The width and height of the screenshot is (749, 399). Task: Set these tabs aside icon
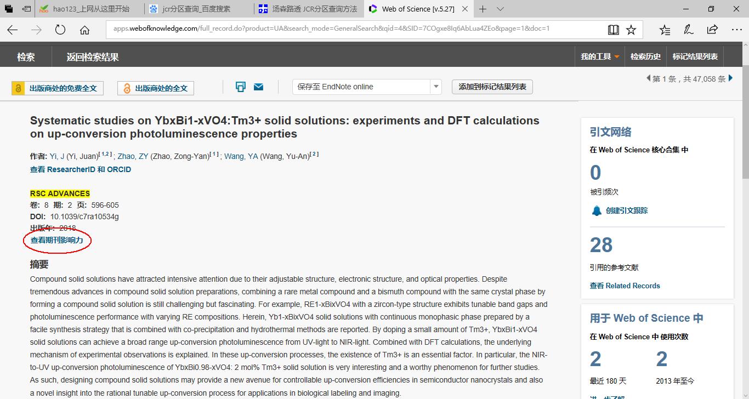coord(26,9)
